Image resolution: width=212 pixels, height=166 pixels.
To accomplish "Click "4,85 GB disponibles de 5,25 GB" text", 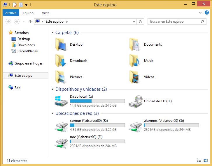I will (93, 130).
